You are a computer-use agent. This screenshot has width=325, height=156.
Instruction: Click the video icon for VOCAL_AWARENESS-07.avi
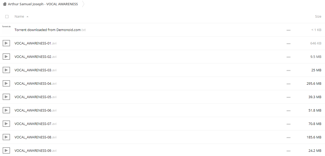(6, 124)
